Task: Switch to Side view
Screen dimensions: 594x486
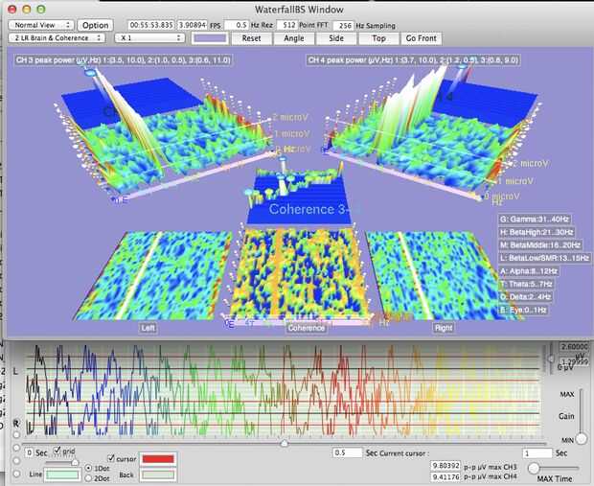Action: pos(336,38)
